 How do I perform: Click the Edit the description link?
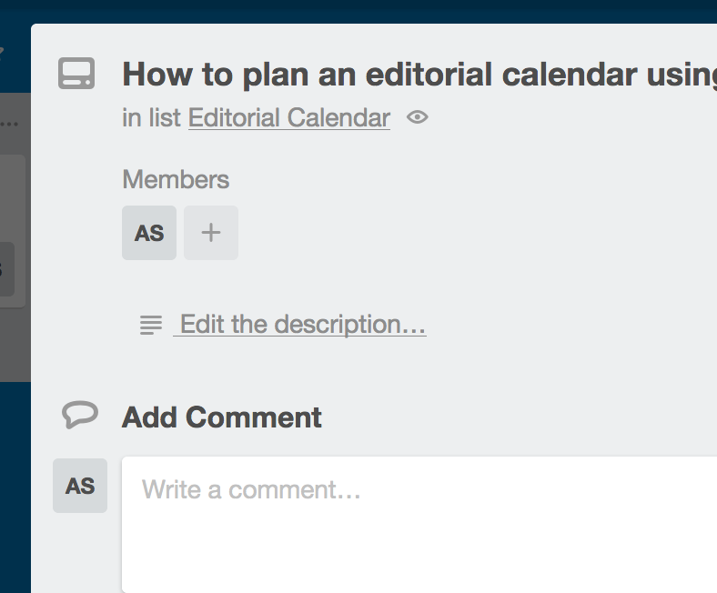point(301,325)
